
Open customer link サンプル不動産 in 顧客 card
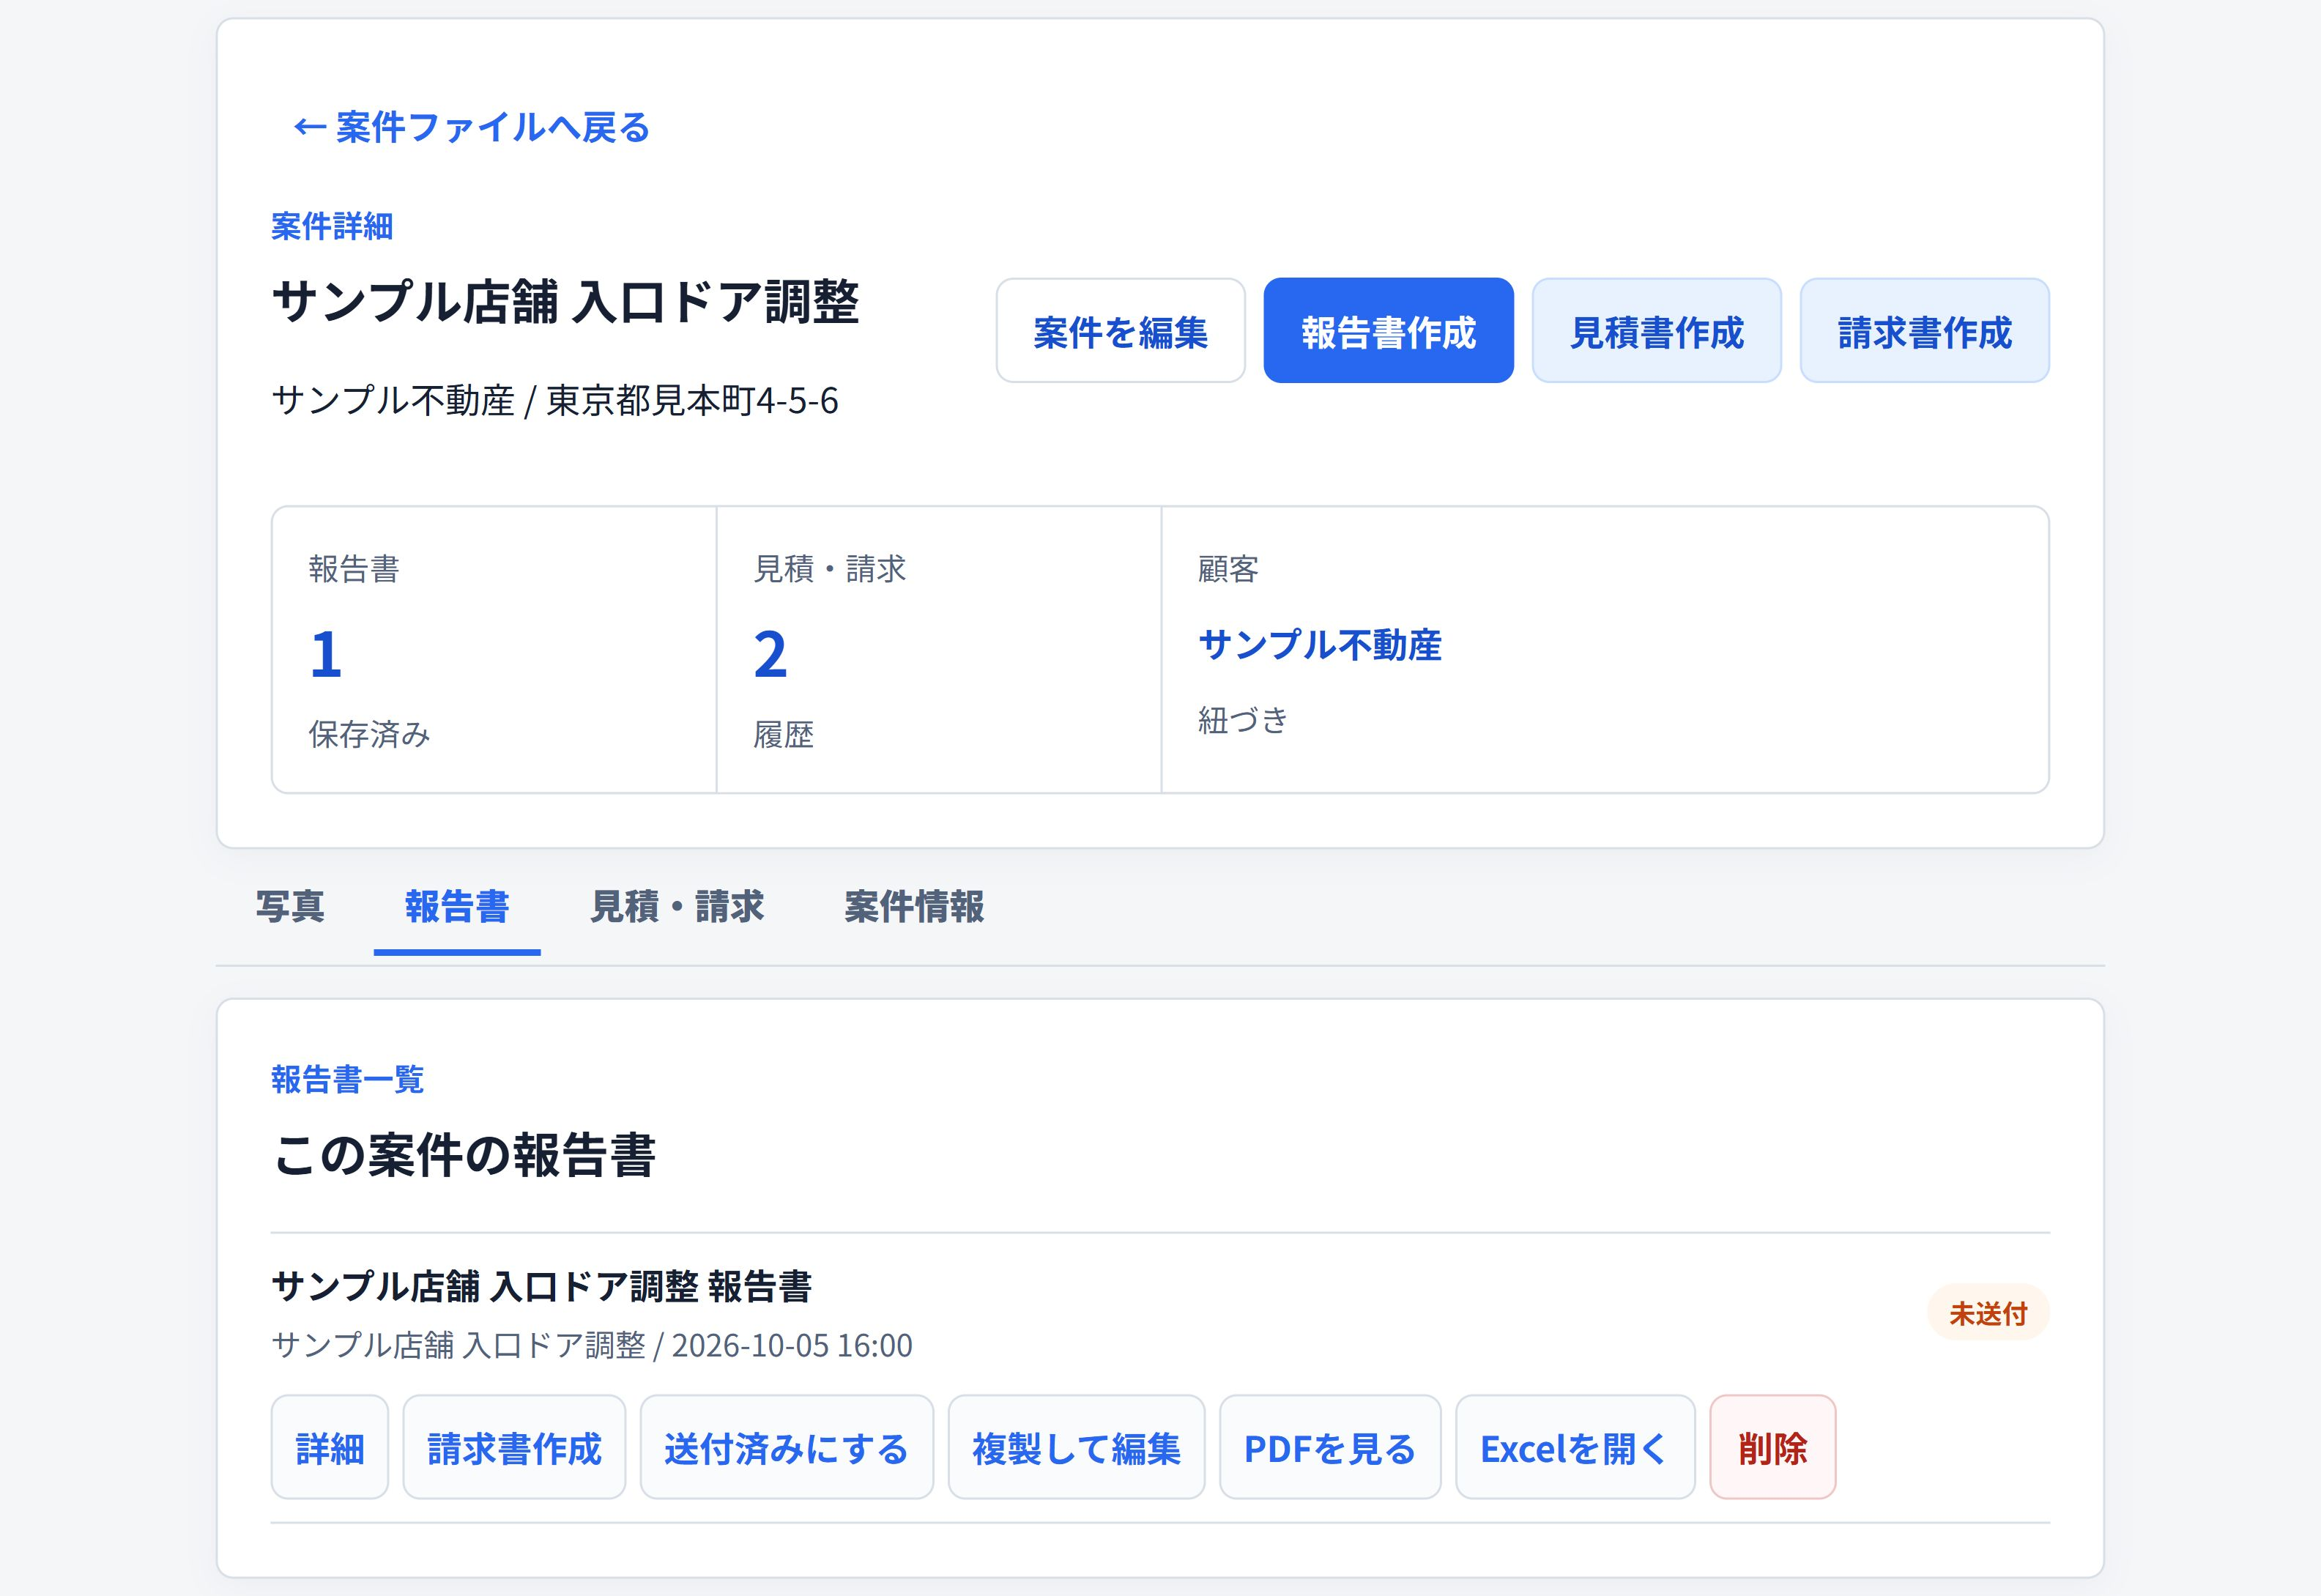[x=1320, y=645]
